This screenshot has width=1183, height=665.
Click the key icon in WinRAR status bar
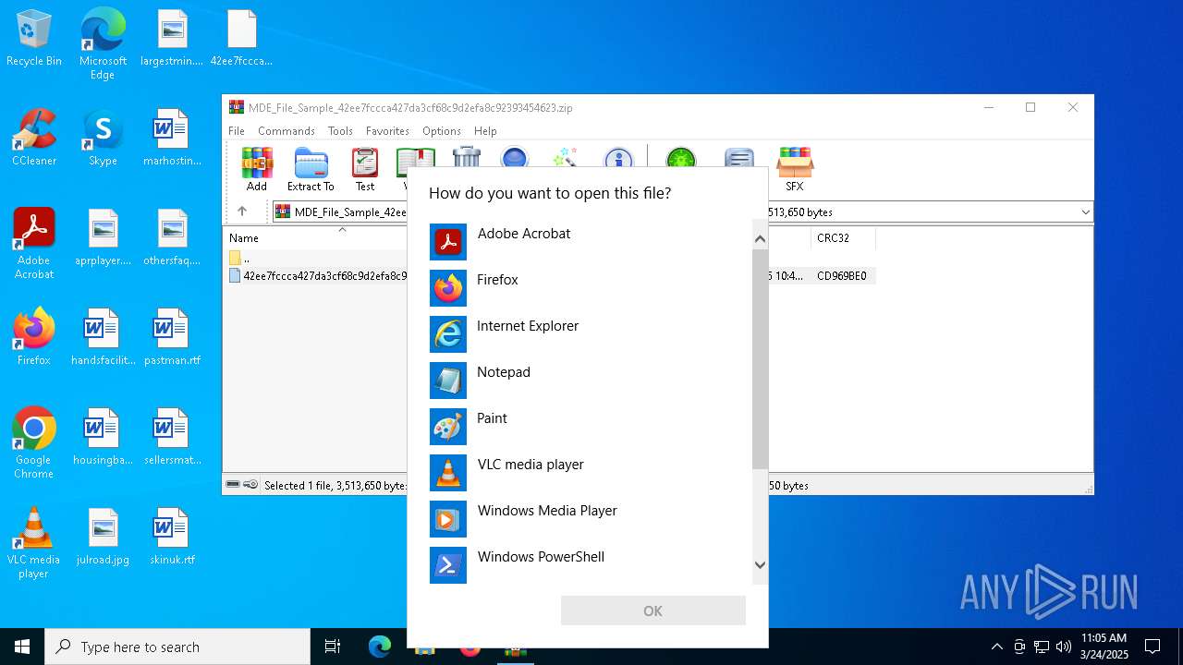[x=250, y=485]
